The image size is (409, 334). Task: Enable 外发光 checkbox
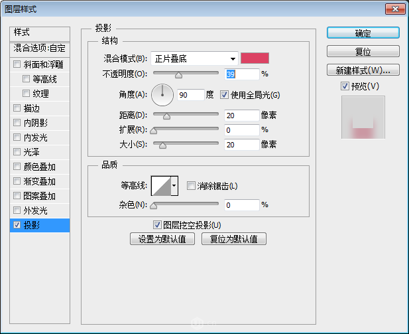tap(17, 210)
